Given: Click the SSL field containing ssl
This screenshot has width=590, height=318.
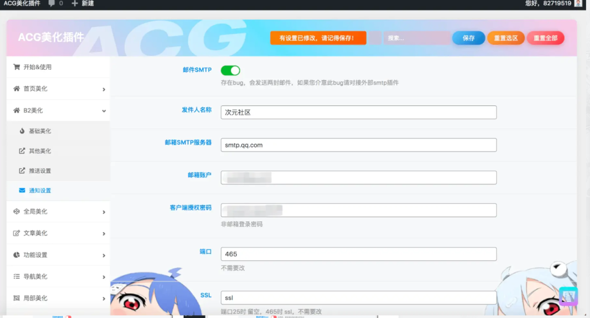Looking at the screenshot, I should coord(358,298).
